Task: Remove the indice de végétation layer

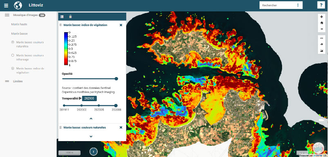Action: coord(121,25)
